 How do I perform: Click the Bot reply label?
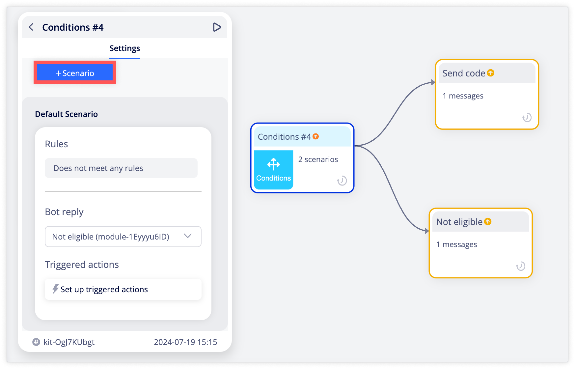click(x=64, y=212)
